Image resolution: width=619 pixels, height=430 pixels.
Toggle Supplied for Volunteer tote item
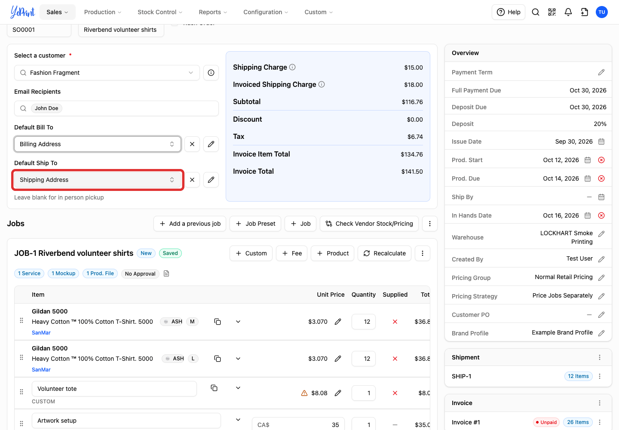point(395,393)
